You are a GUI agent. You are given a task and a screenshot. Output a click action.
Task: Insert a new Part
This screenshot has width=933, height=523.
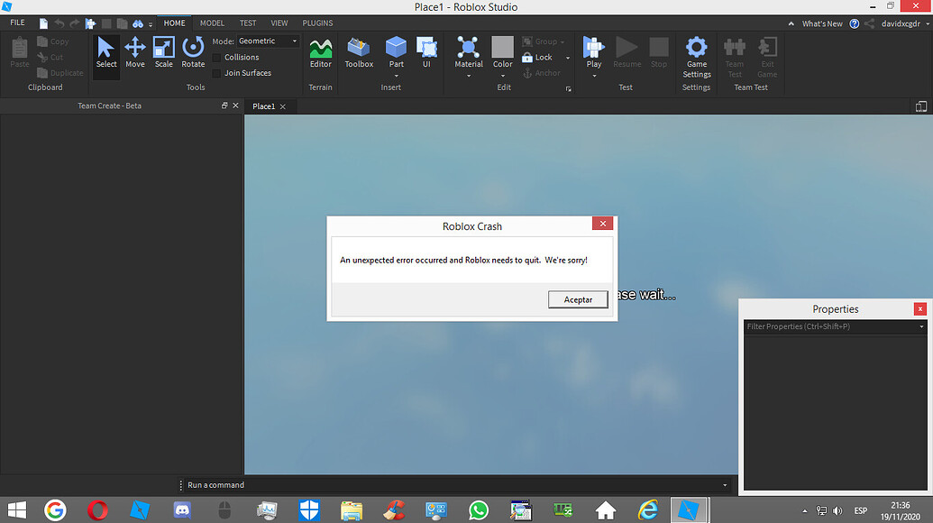[x=397, y=51]
